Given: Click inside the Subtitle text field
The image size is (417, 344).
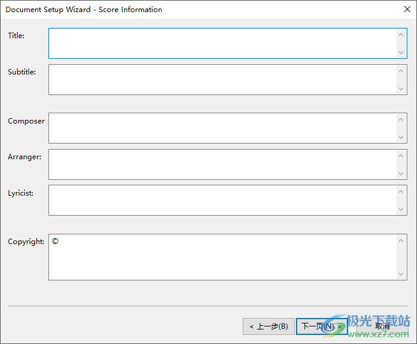Looking at the screenshot, I should pos(222,80).
